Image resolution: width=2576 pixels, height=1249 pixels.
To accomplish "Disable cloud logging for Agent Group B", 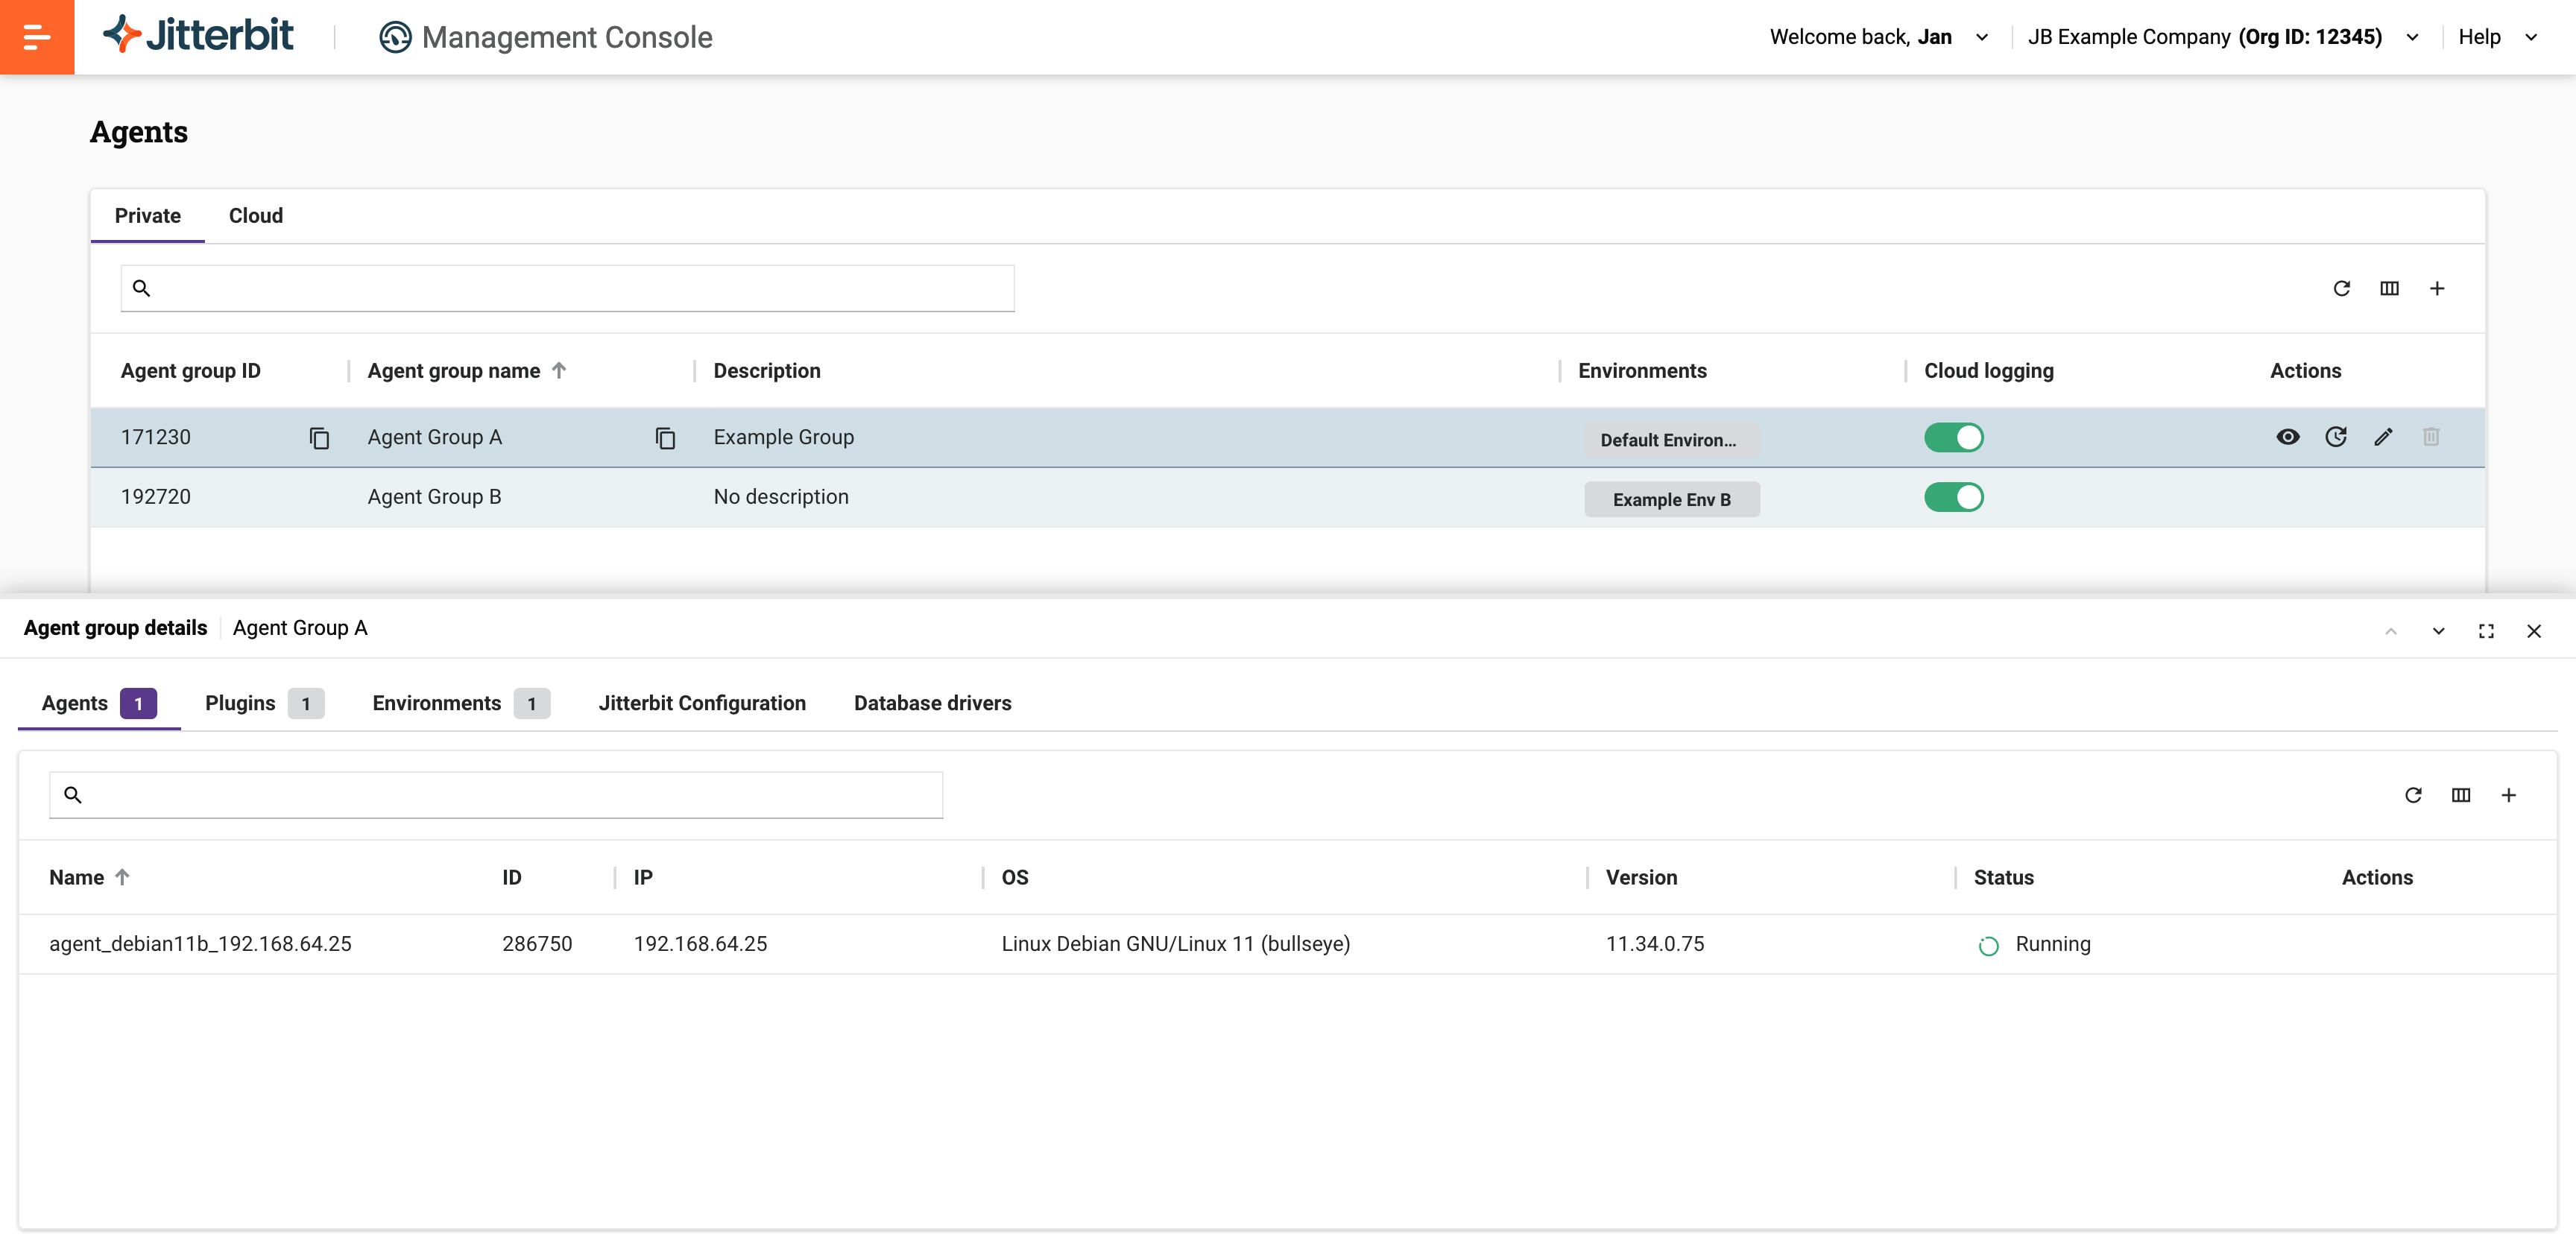I will pos(1953,497).
